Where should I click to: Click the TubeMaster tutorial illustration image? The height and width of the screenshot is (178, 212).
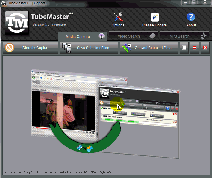(106, 114)
